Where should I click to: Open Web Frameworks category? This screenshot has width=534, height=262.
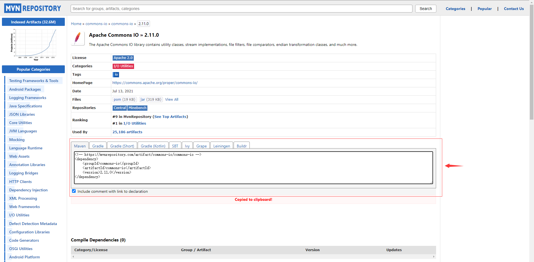pyautogui.click(x=24, y=207)
